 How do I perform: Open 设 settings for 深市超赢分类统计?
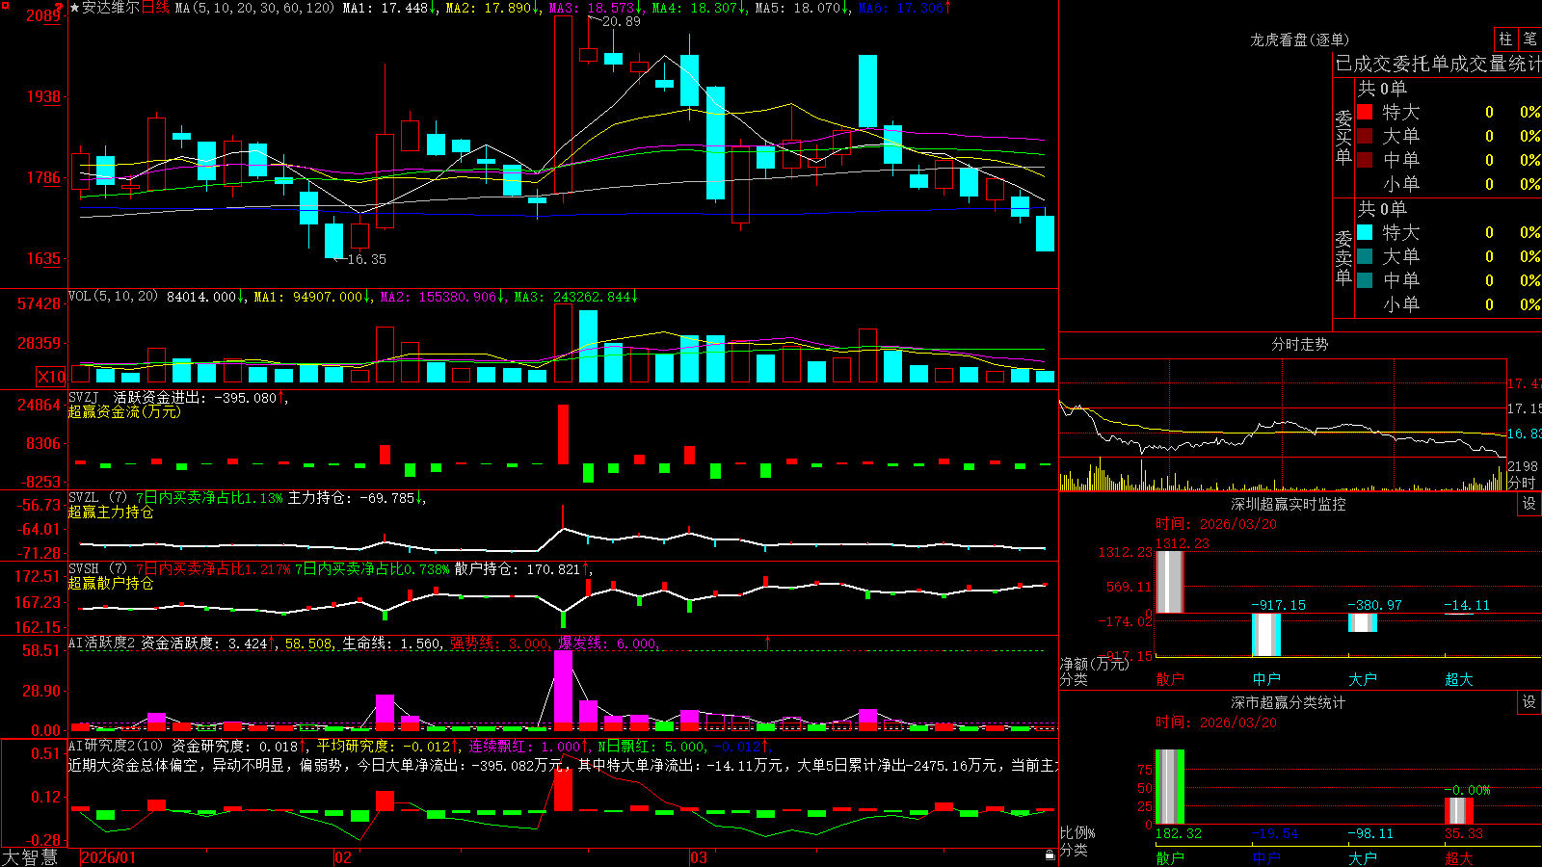coord(1529,702)
